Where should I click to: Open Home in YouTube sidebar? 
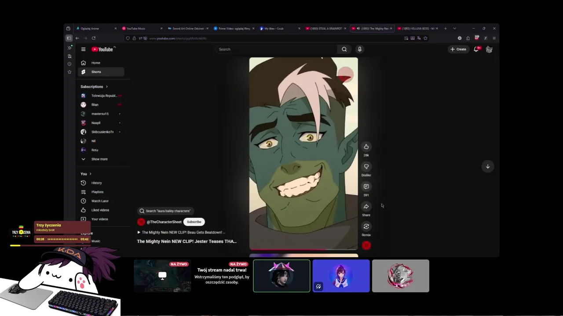(x=101, y=63)
